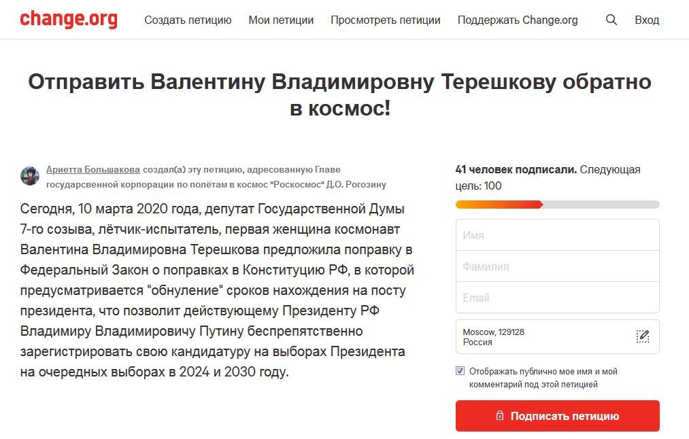Click the Вход login link
Screen dimensions: 689x439
(x=647, y=20)
